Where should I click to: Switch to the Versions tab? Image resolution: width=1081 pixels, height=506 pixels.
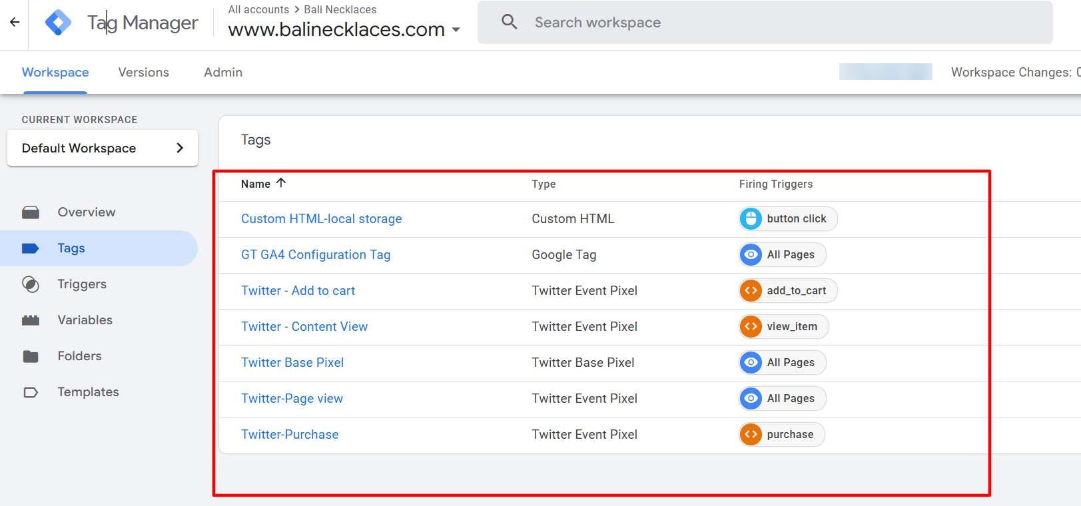144,72
